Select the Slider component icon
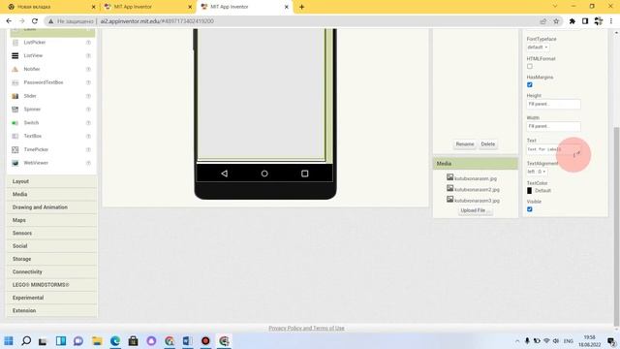620x349 pixels. coord(15,96)
